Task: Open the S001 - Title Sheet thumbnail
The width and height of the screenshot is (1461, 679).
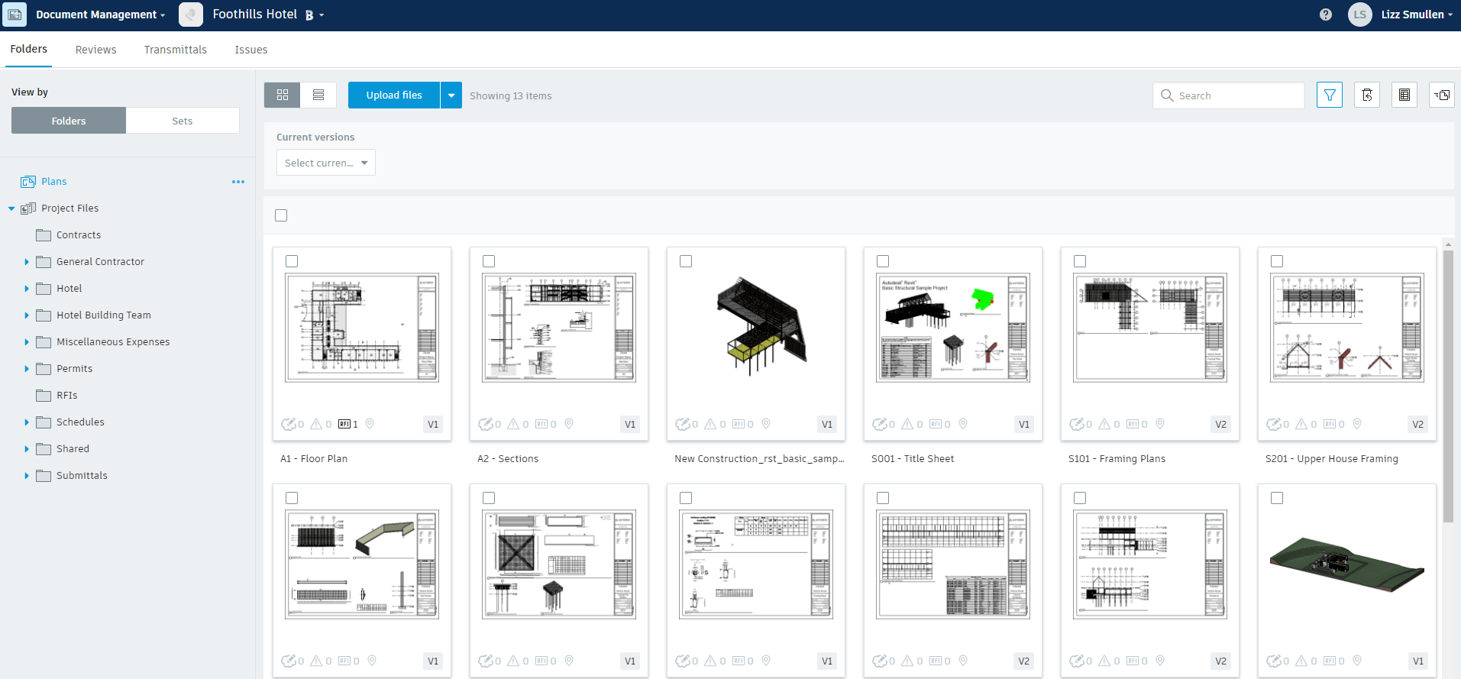Action: tap(953, 328)
